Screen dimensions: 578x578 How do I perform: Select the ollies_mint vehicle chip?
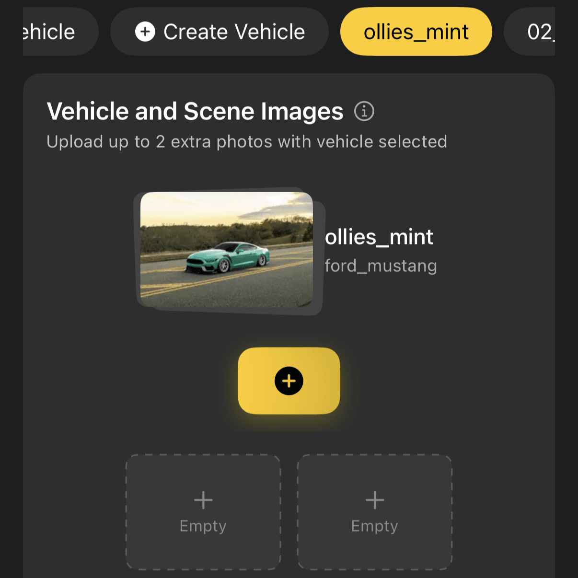pyautogui.click(x=416, y=32)
